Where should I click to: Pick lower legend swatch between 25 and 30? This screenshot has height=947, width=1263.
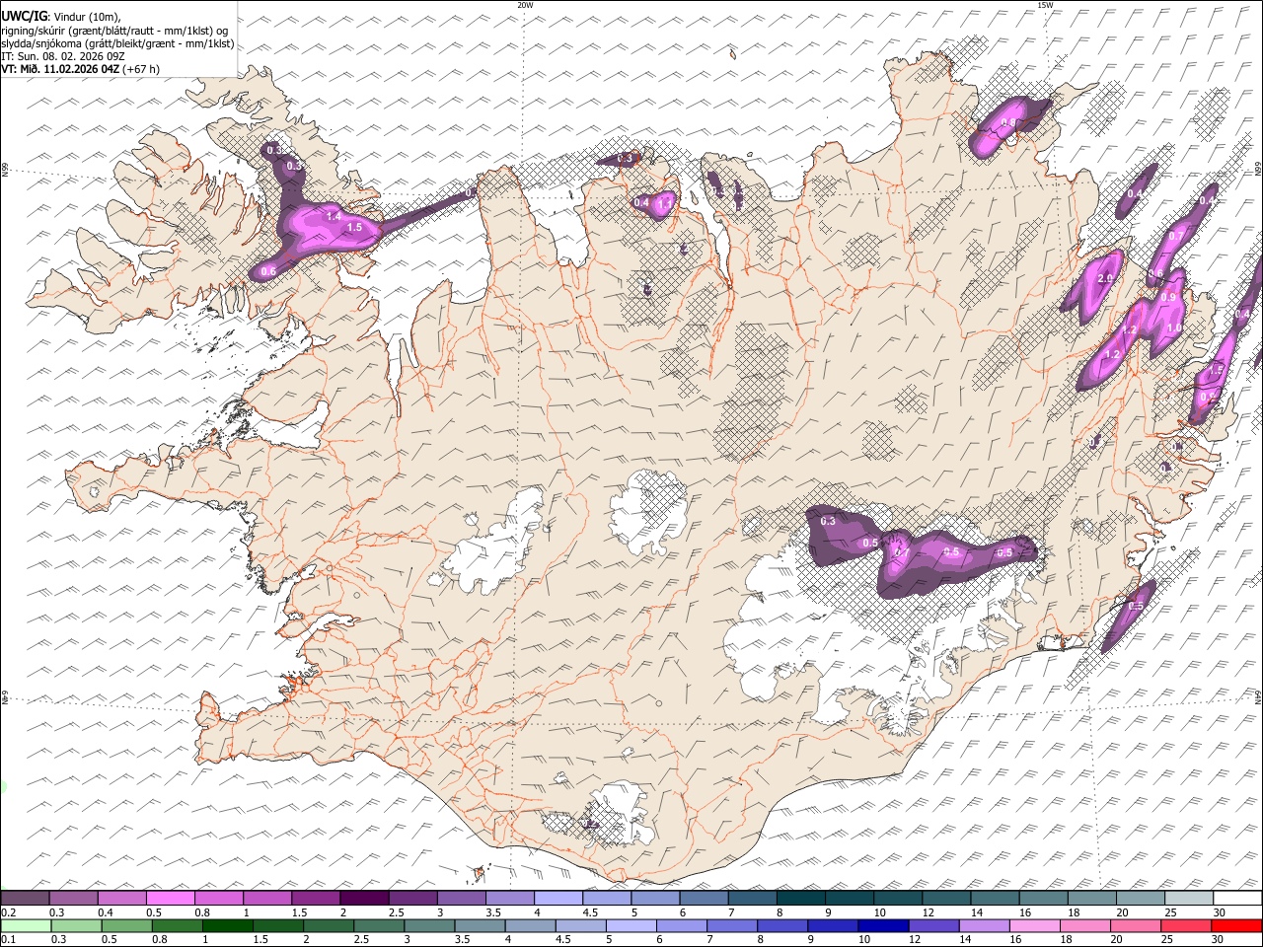pos(1185,925)
